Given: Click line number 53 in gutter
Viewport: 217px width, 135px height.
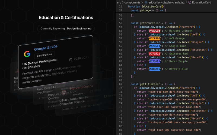Looking at the screenshot, I should coord(120,23).
